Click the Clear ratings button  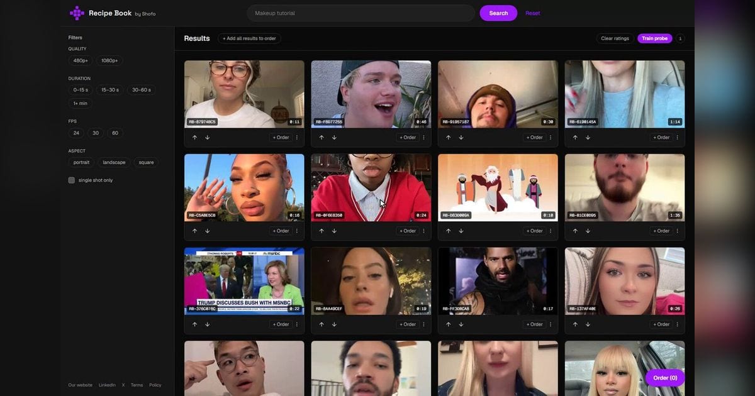click(x=615, y=38)
